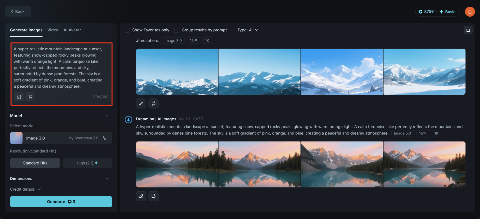
Task: Click the credits coin icon beside 8759
Action: click(x=420, y=12)
